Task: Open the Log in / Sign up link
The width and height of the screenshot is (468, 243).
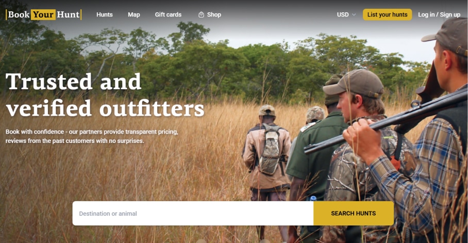Action: (439, 14)
